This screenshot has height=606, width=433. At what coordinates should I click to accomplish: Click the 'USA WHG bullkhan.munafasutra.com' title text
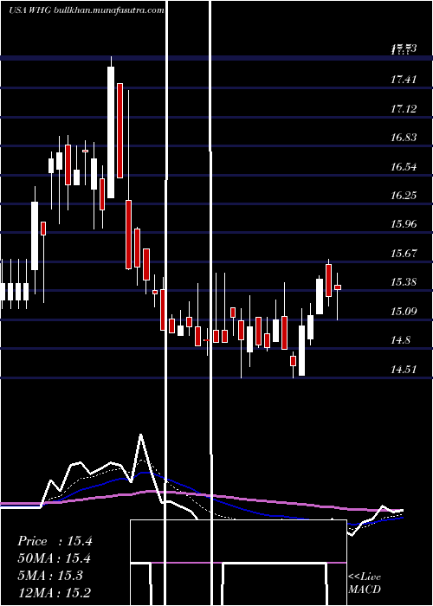[87, 10]
